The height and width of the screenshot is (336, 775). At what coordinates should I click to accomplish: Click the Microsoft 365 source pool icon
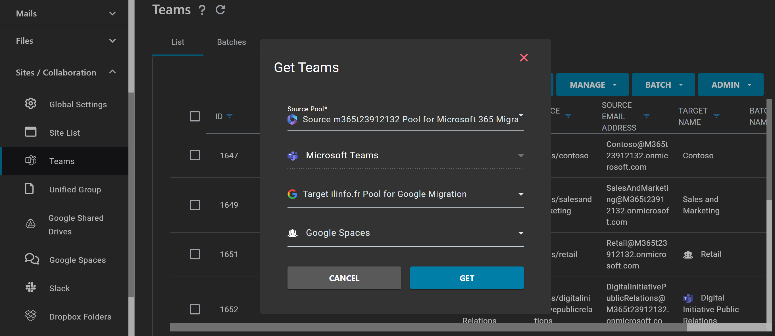(292, 119)
